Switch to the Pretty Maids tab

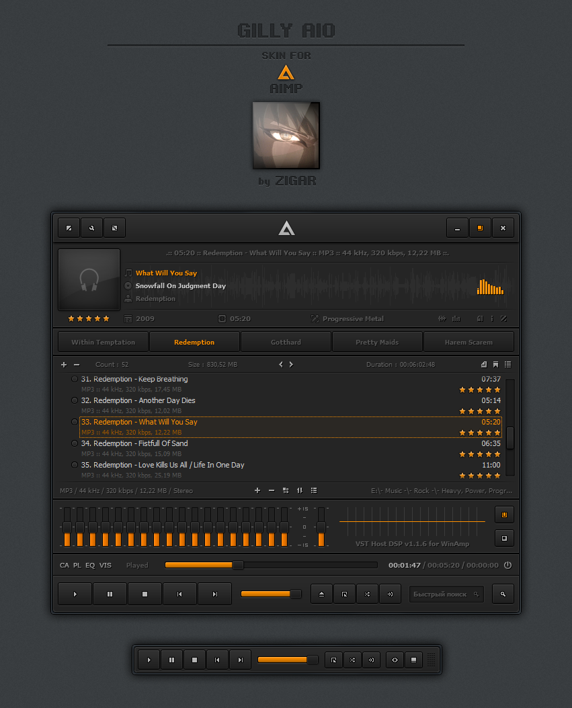coord(377,343)
